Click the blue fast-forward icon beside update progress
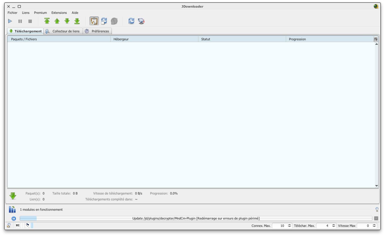385x236 pixels. tap(14, 218)
